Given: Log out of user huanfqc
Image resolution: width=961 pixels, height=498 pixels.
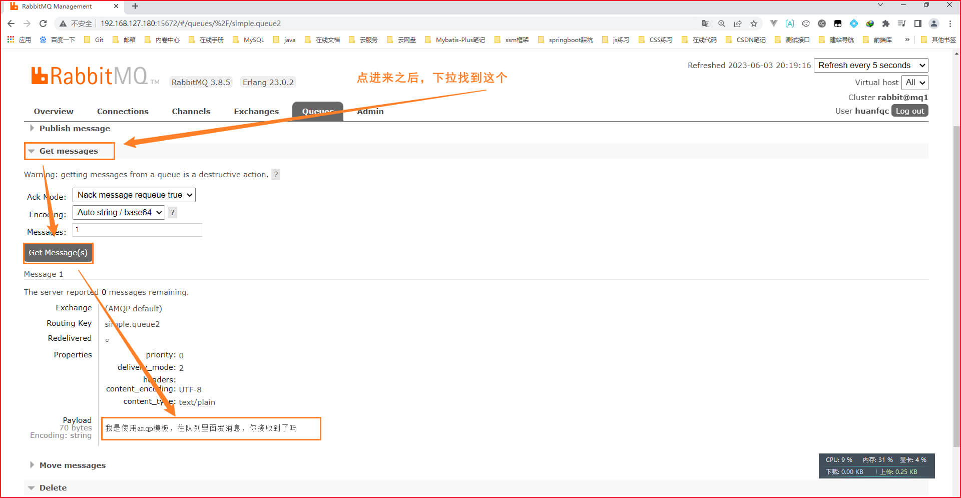Looking at the screenshot, I should click(910, 111).
